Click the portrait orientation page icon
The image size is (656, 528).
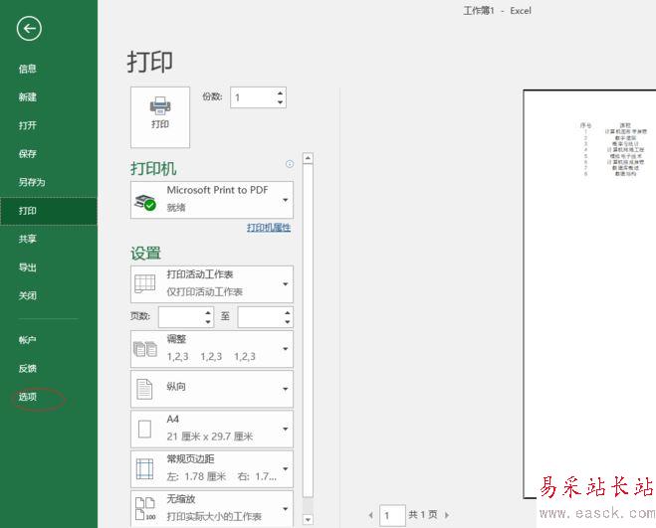pyautogui.click(x=144, y=389)
